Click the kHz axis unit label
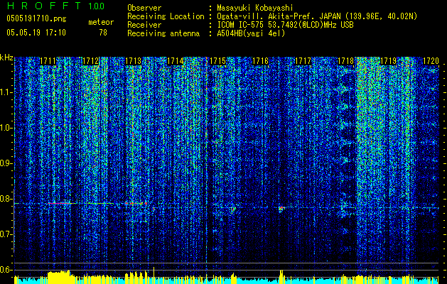This screenshot has width=447, height=284. click(x=6, y=58)
